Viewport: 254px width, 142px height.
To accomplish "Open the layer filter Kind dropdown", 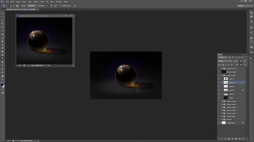I will coord(222,58).
